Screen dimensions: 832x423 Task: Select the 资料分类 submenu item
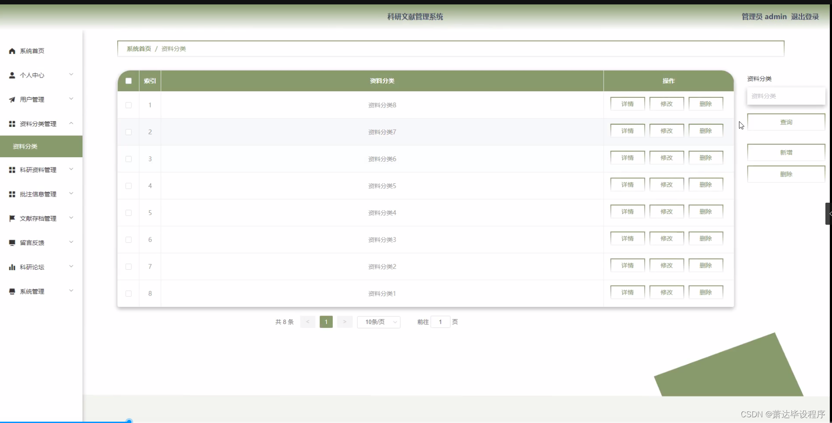tap(41, 146)
